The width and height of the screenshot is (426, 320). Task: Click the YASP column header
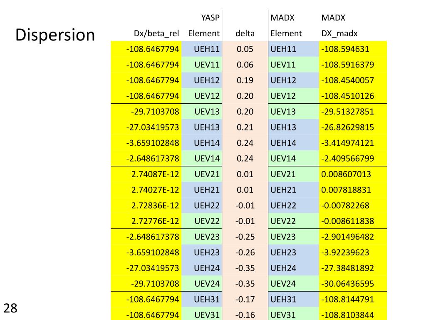[210, 18]
